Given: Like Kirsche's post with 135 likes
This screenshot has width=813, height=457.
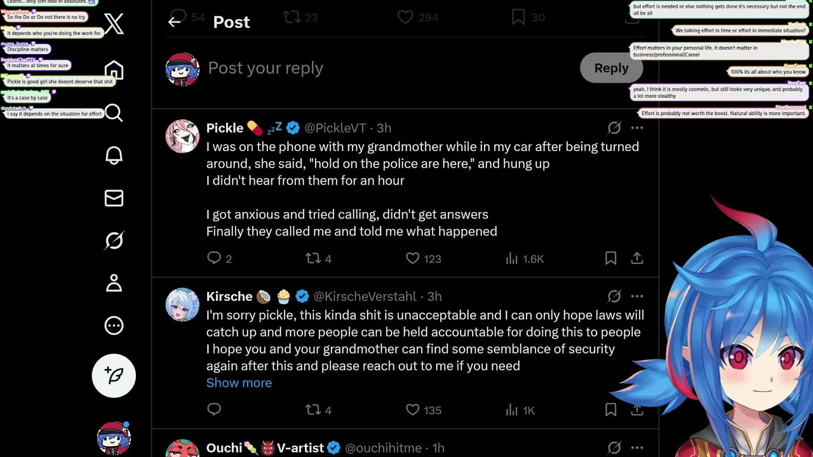Looking at the screenshot, I should (413, 410).
